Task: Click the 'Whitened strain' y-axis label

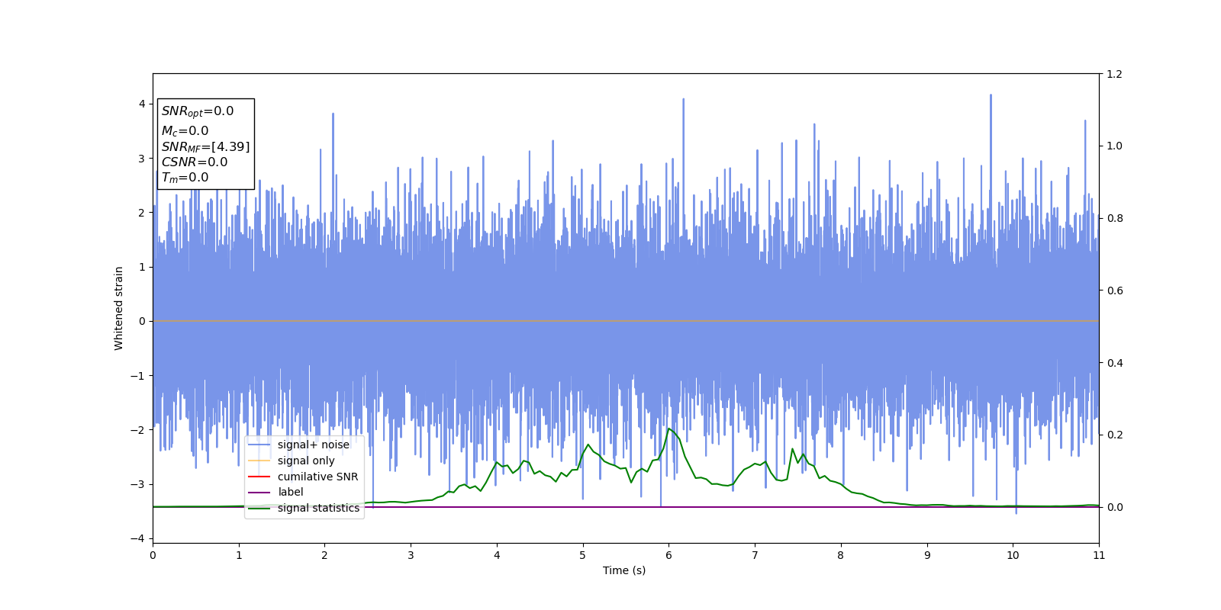Action: (x=118, y=308)
